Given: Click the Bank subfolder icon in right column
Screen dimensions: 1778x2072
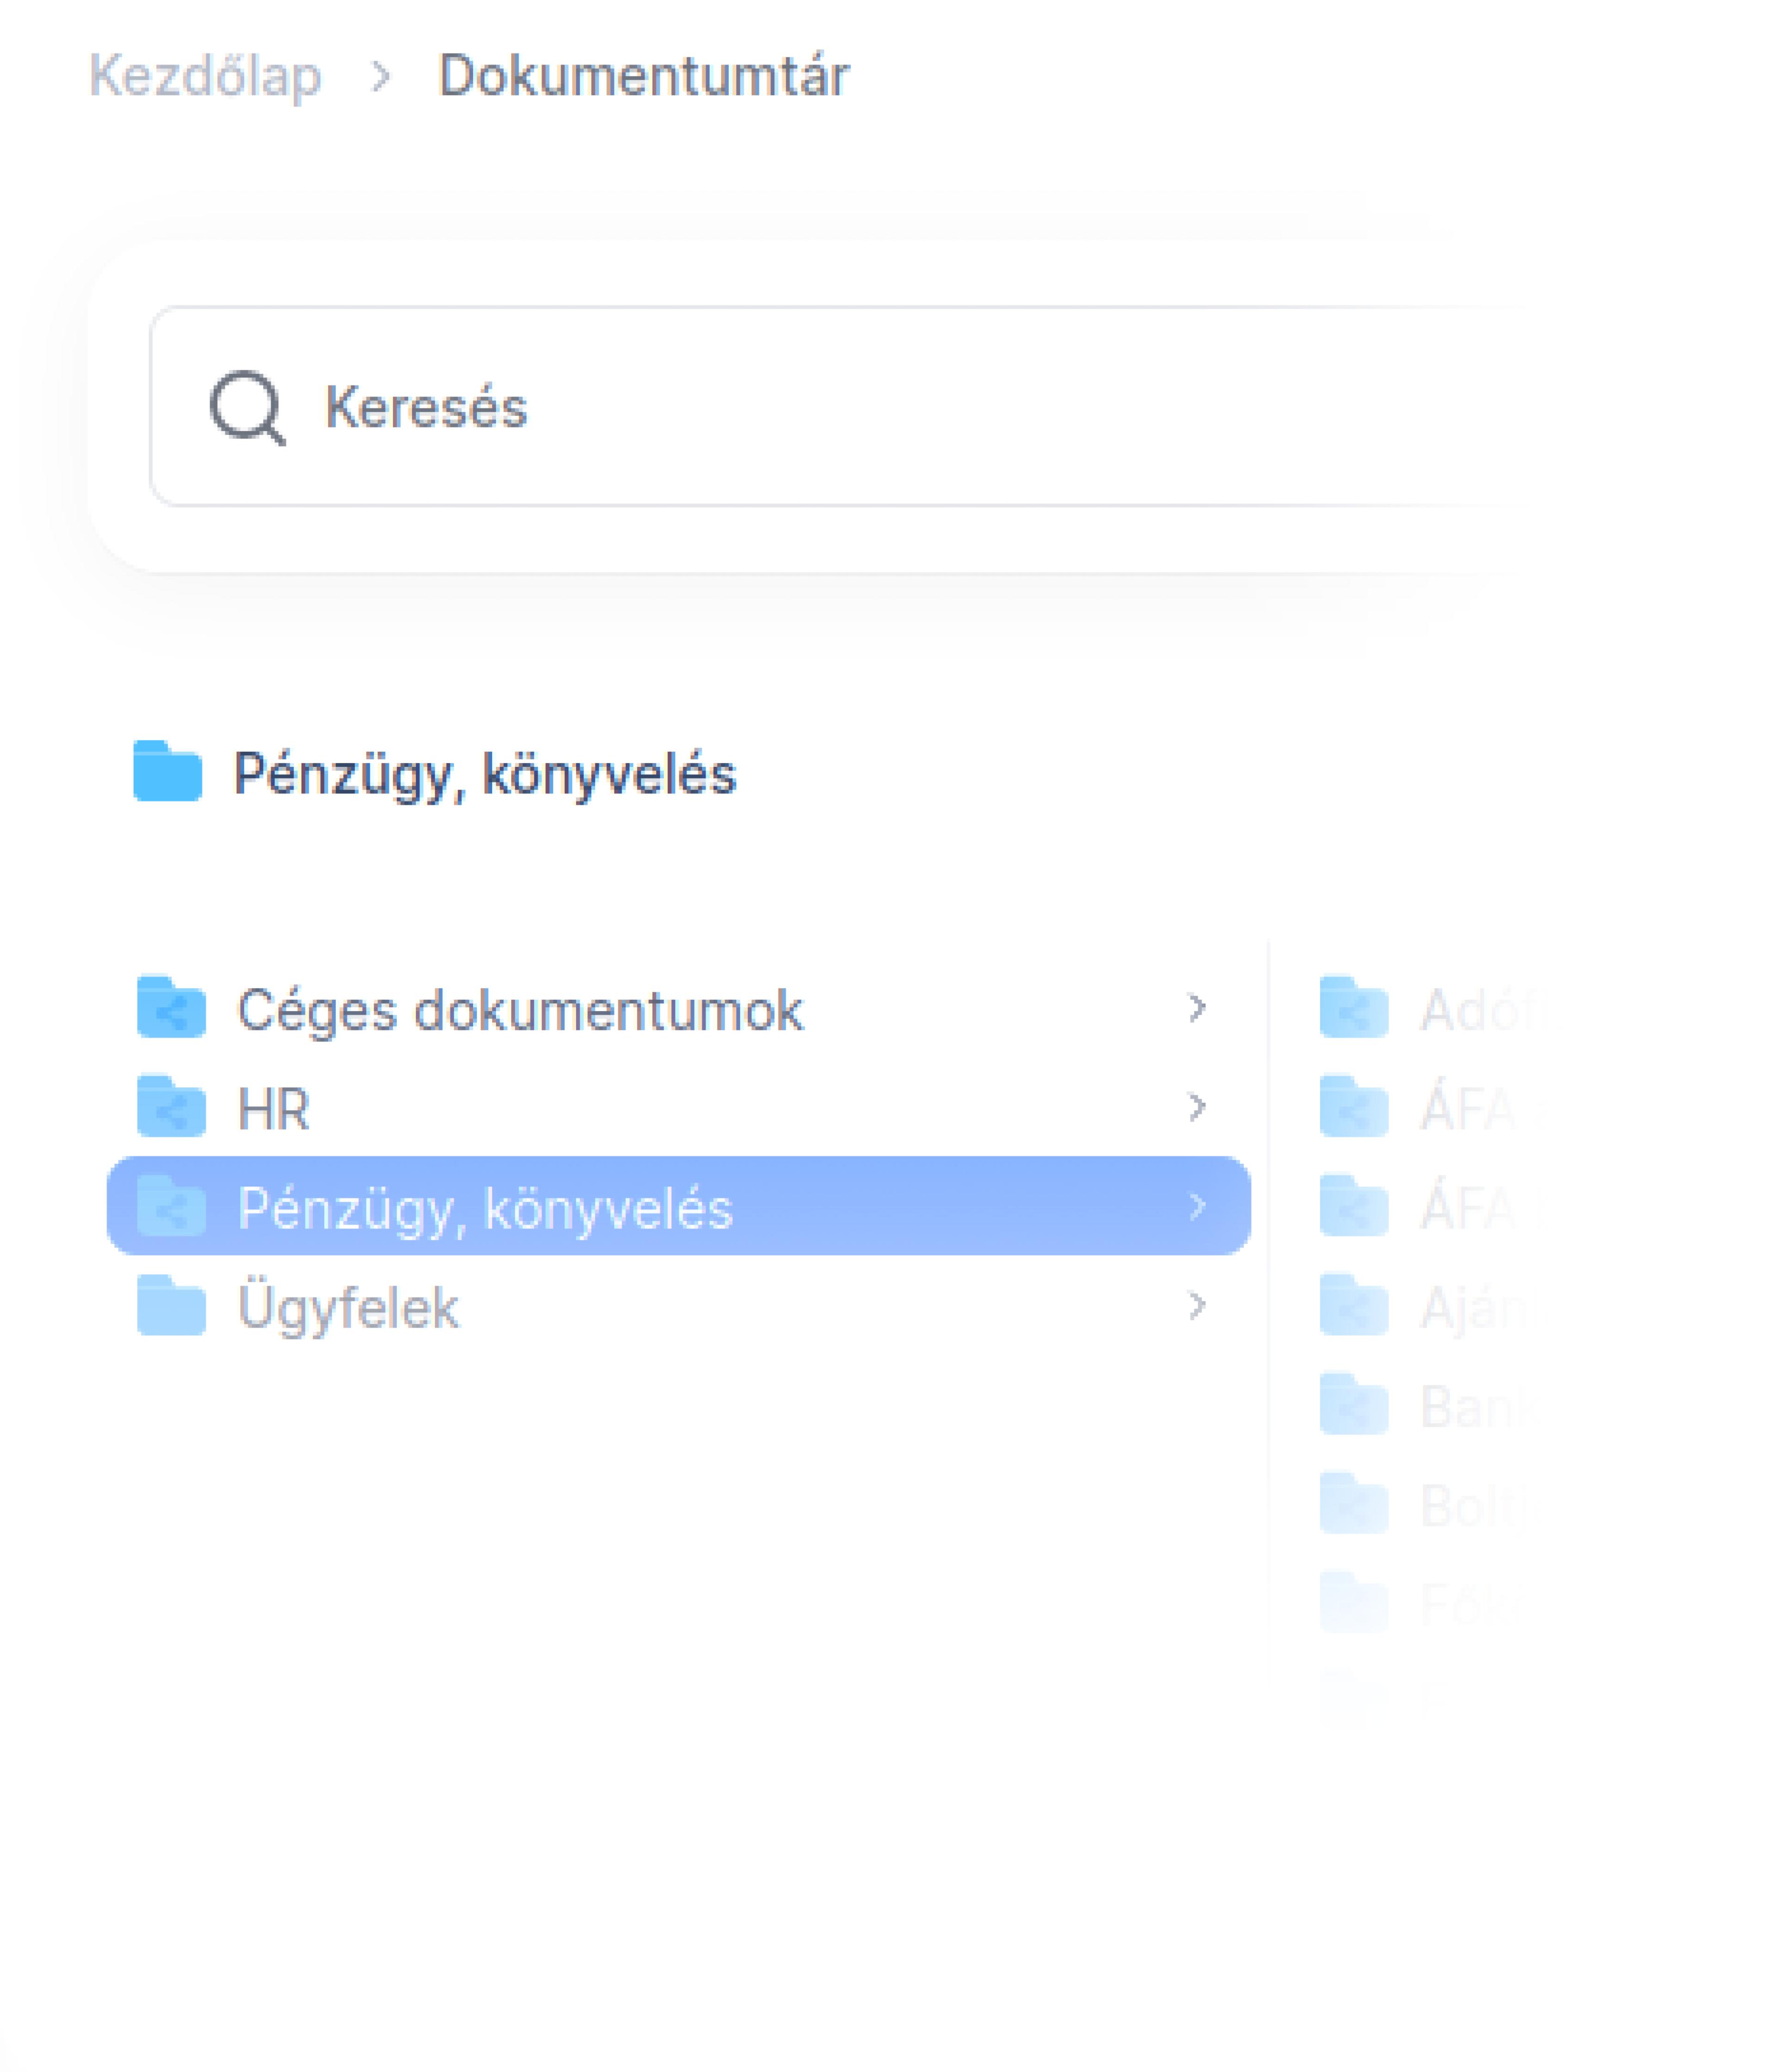Looking at the screenshot, I should click(x=1353, y=1405).
